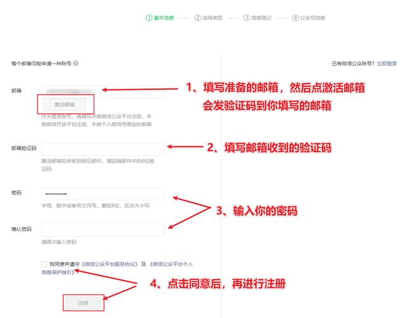Click step 4 circle icon 公众号信息

click(296, 18)
